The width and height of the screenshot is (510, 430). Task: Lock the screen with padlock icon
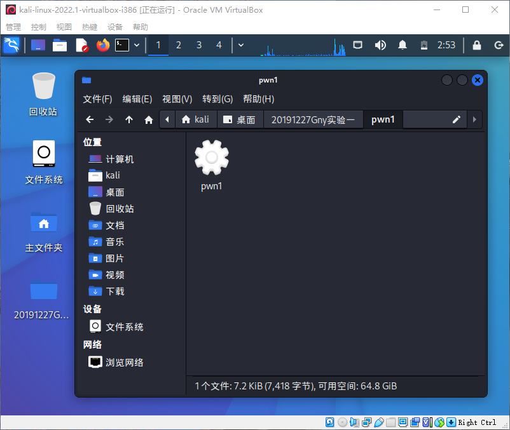click(x=477, y=45)
